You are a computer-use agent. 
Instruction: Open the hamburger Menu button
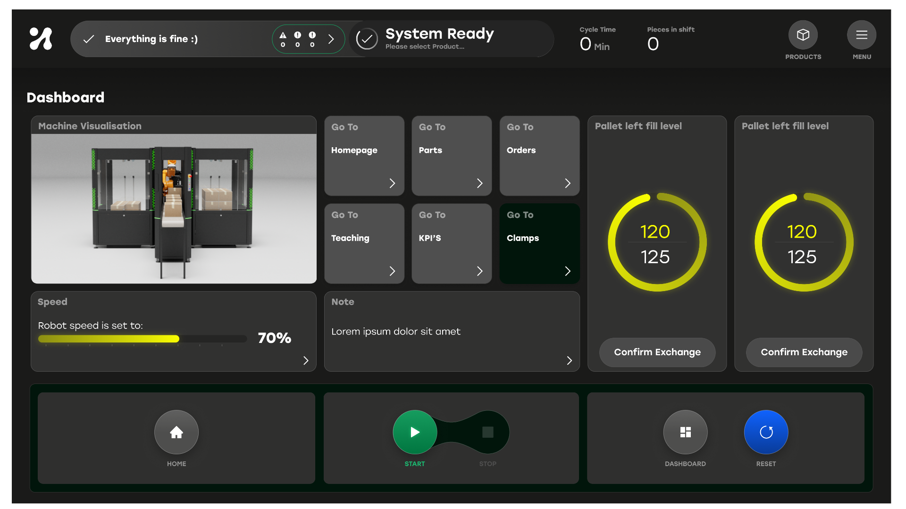pyautogui.click(x=861, y=35)
